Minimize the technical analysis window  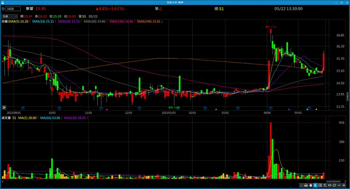pyautogui.click(x=336, y=2)
